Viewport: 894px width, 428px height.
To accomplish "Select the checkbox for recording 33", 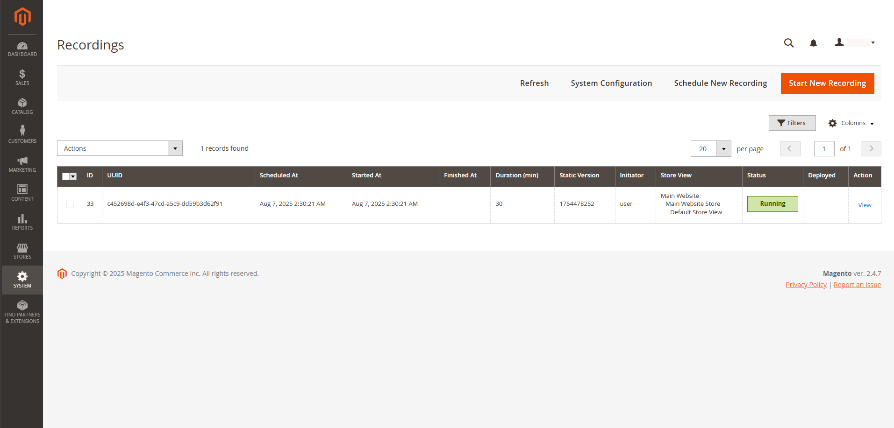I will [70, 204].
